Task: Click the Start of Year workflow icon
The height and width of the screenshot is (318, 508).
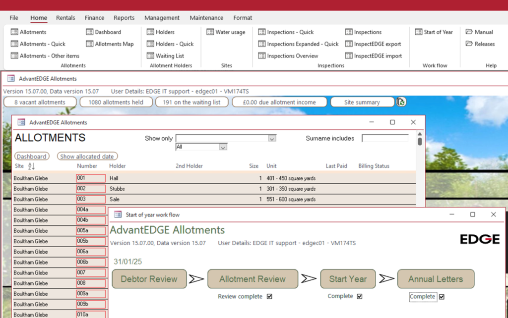Action: coord(419,32)
